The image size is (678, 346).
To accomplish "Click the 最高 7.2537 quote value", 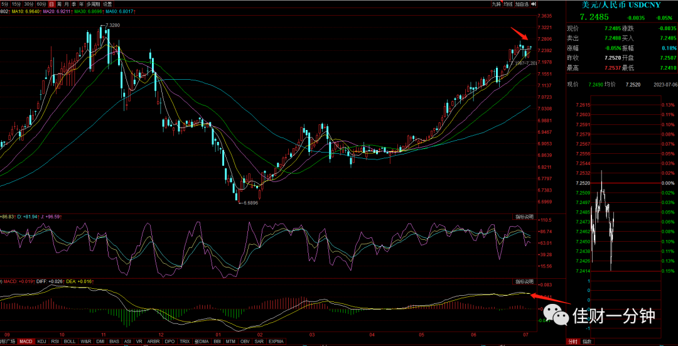I will [612, 68].
